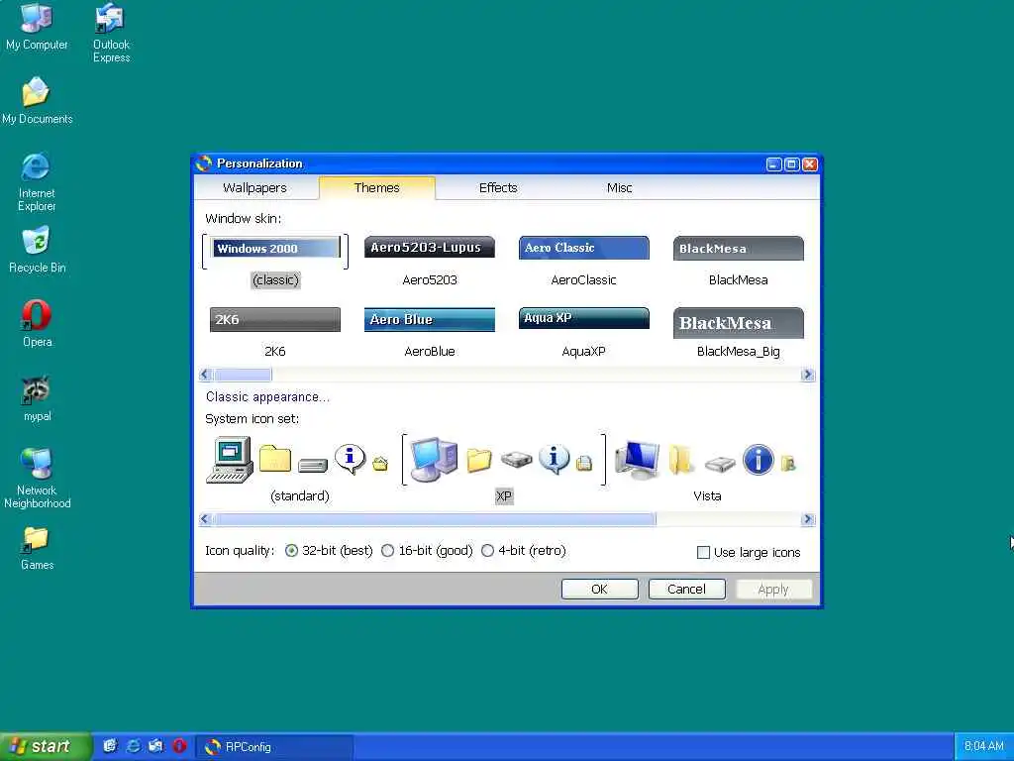
Task: Click icon set scrollbar right arrow
Action: click(807, 519)
